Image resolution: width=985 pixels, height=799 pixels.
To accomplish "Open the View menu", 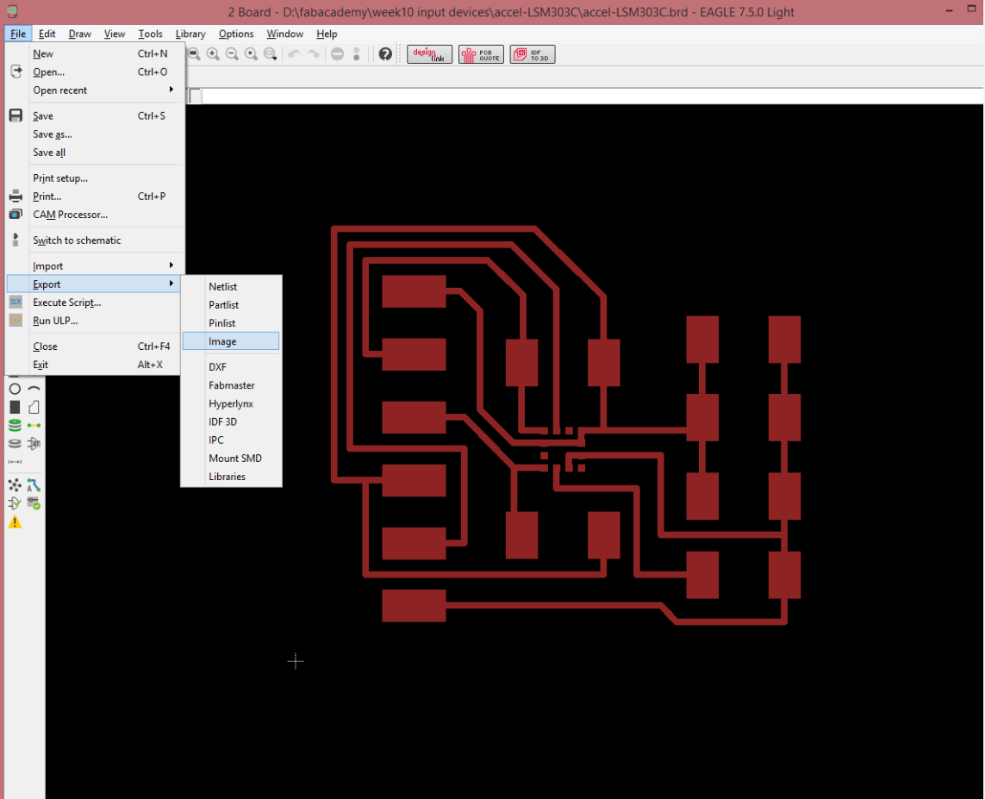I will 115,34.
